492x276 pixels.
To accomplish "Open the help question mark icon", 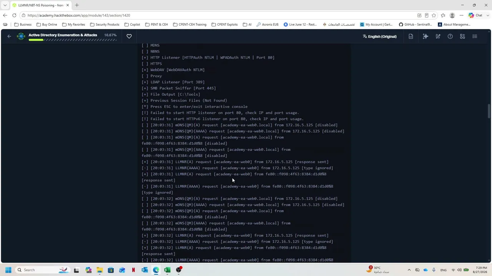I will [x=450, y=36].
